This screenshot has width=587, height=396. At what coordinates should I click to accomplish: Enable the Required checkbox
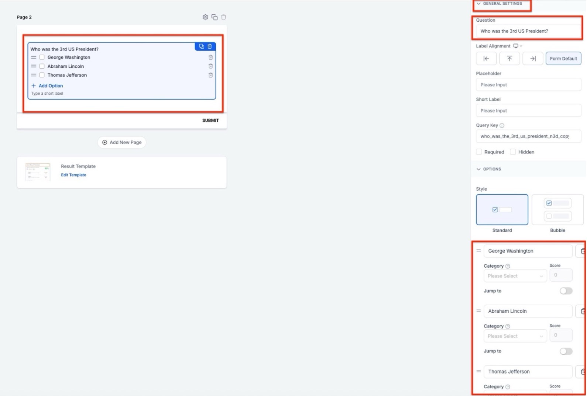[479, 152]
